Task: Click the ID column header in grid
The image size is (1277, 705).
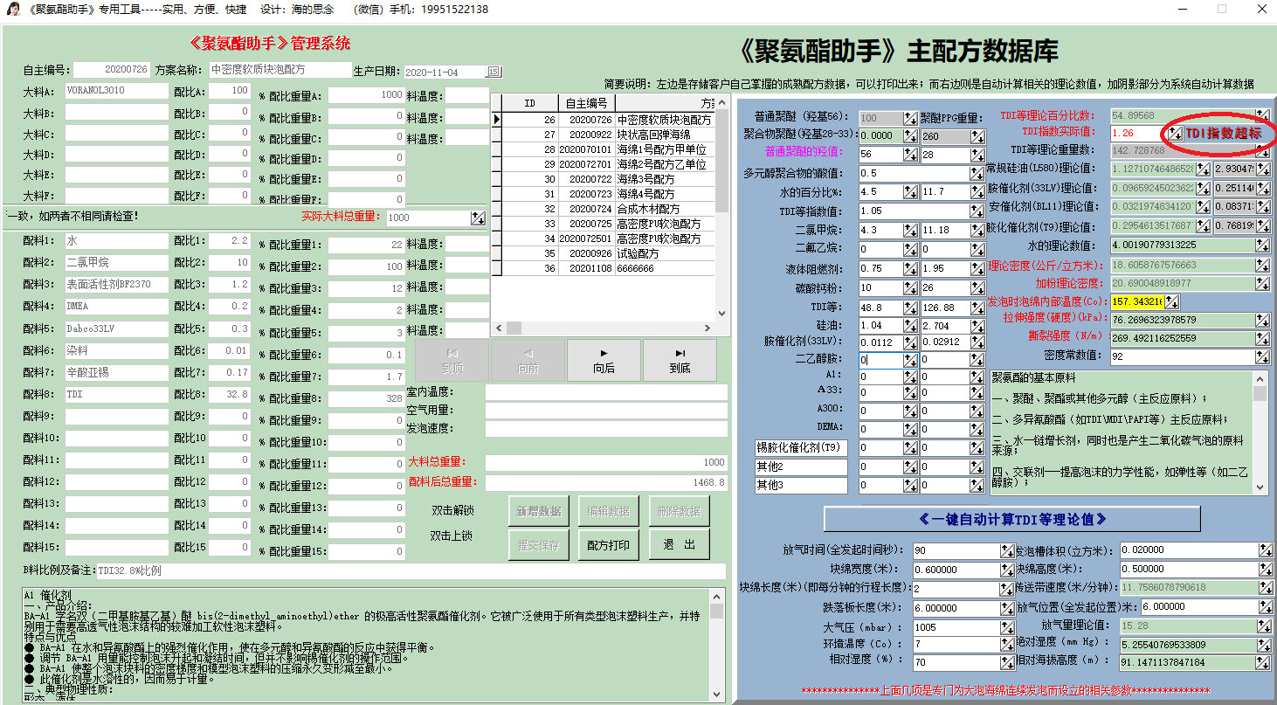Action: (x=529, y=103)
